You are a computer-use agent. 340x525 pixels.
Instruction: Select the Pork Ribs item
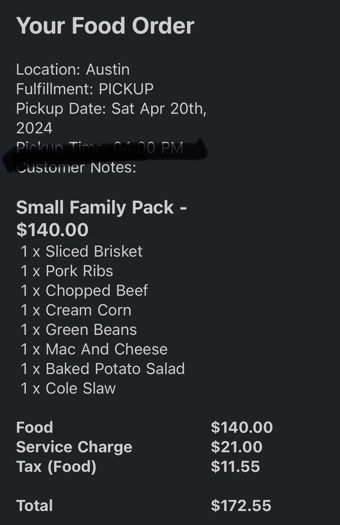(x=67, y=271)
